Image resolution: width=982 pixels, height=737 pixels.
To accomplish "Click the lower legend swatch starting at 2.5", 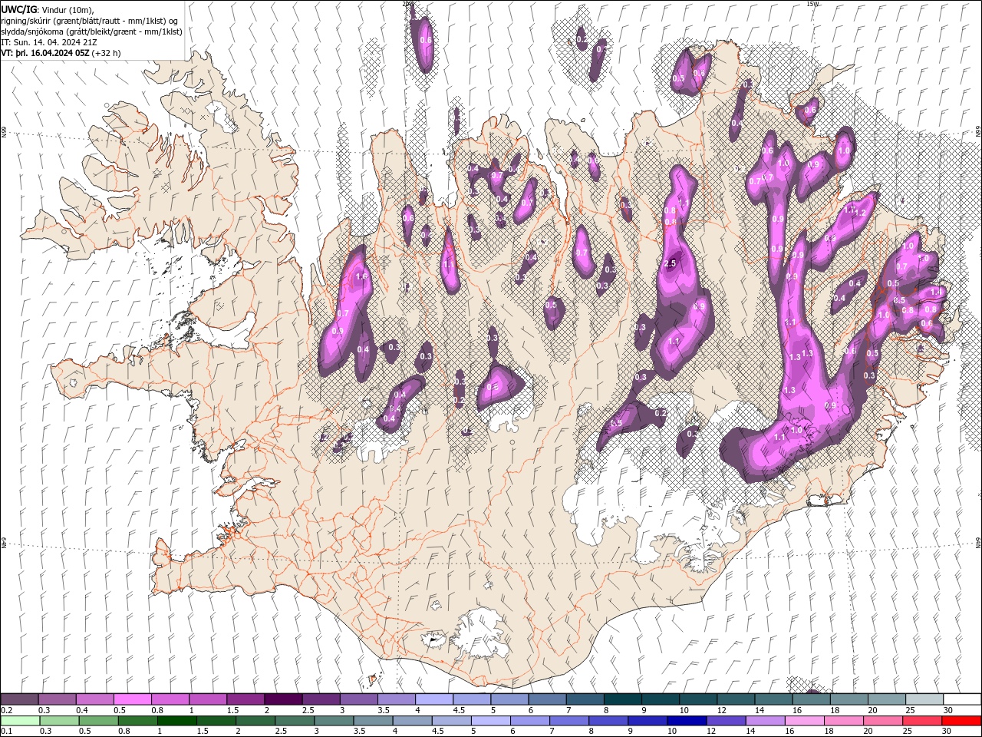I will coord(295,721).
